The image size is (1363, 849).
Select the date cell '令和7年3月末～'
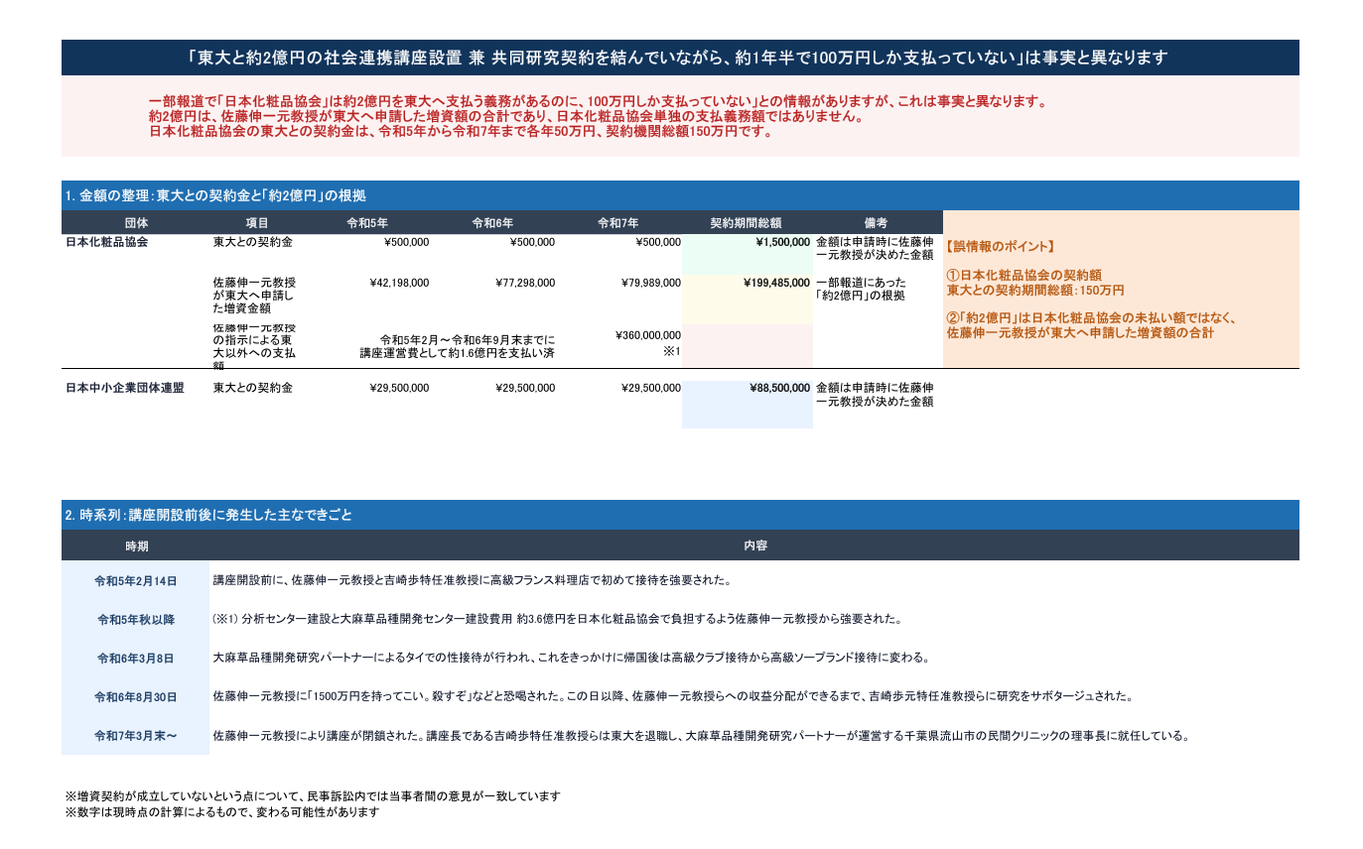click(136, 736)
